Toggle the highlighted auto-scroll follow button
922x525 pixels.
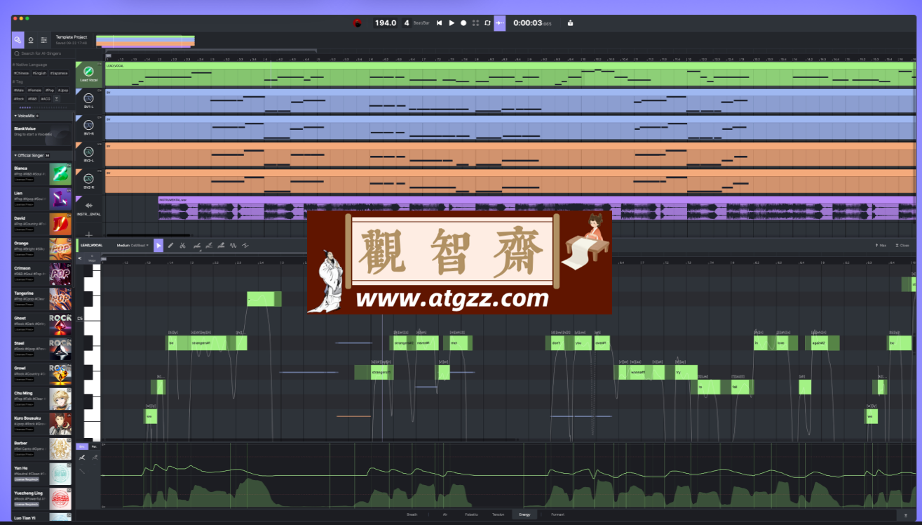[x=499, y=23]
